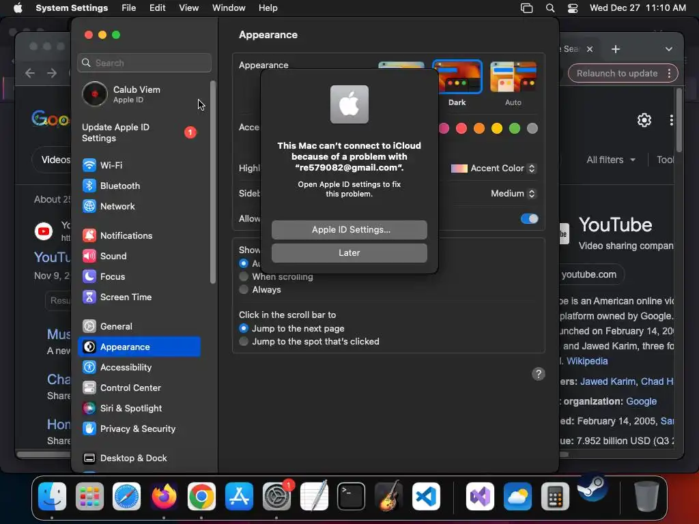The height and width of the screenshot is (524, 699).
Task: Open Chrome three-dot menu beside Relaunch
Action: (x=669, y=74)
